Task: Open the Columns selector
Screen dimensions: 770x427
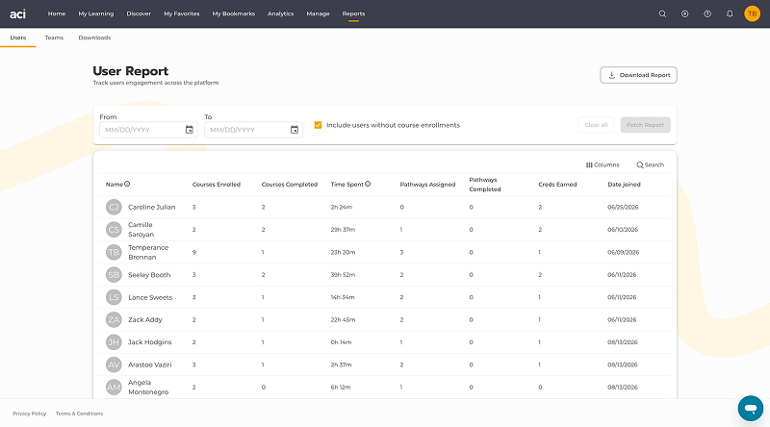Action: click(603, 164)
